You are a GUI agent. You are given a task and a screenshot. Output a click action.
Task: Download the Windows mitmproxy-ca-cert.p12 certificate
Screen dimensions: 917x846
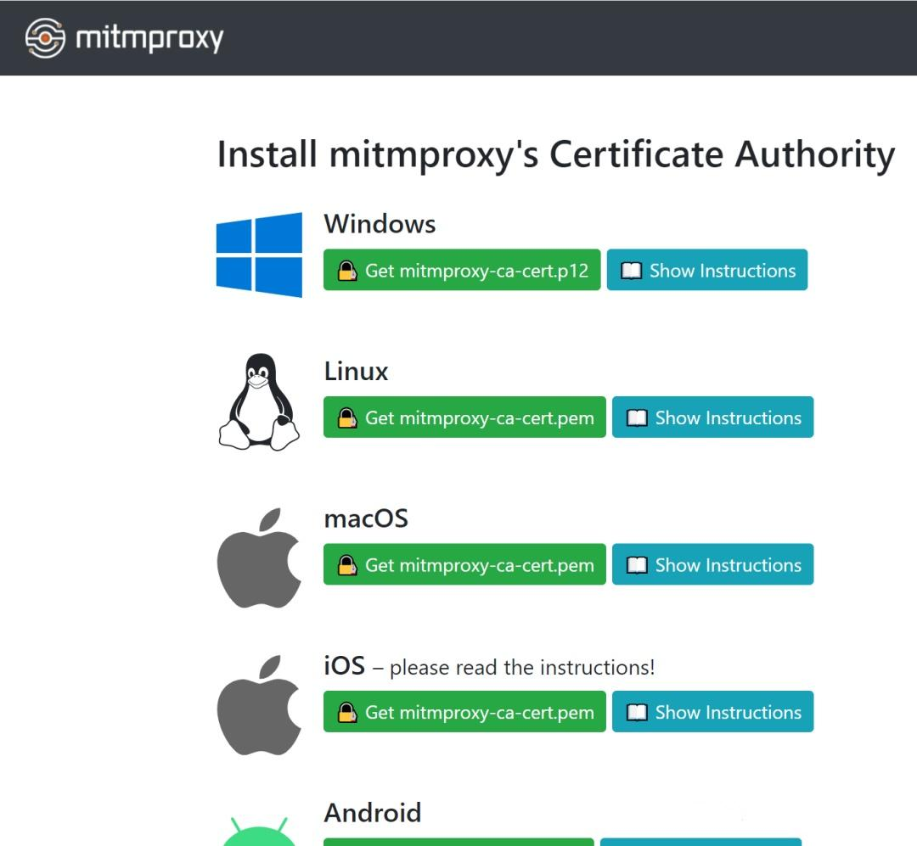click(x=462, y=270)
